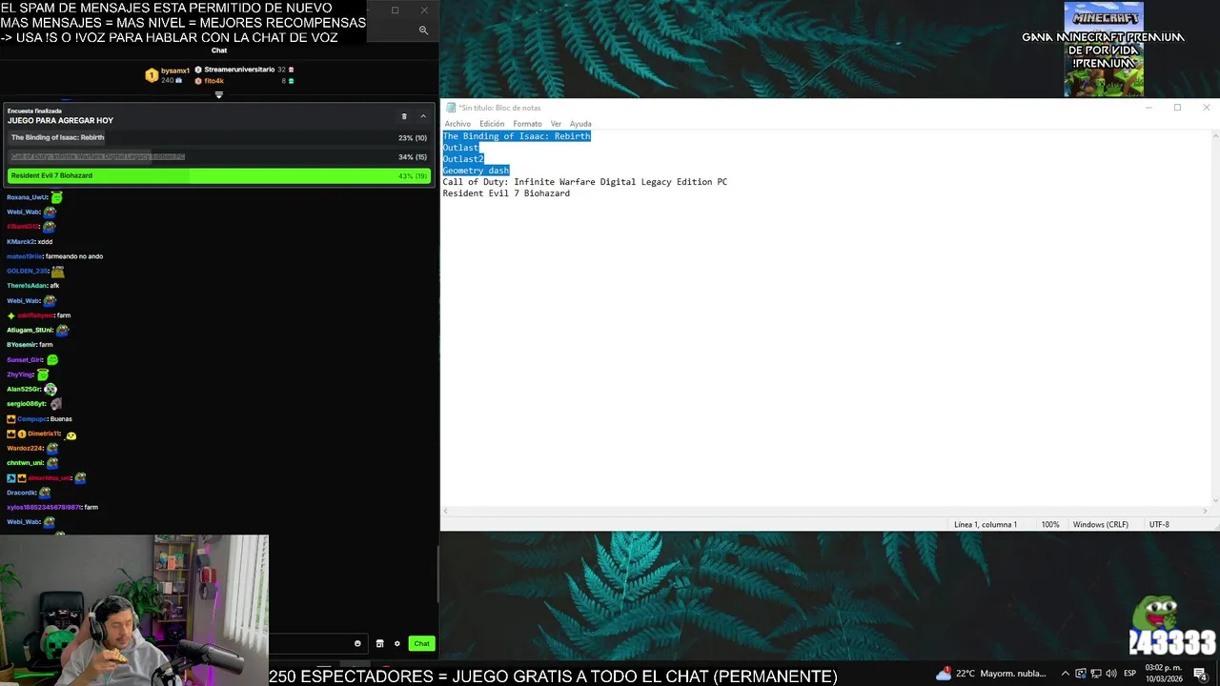Click Roxana_UwU username in chat
The width and height of the screenshot is (1220, 686).
tap(27, 197)
